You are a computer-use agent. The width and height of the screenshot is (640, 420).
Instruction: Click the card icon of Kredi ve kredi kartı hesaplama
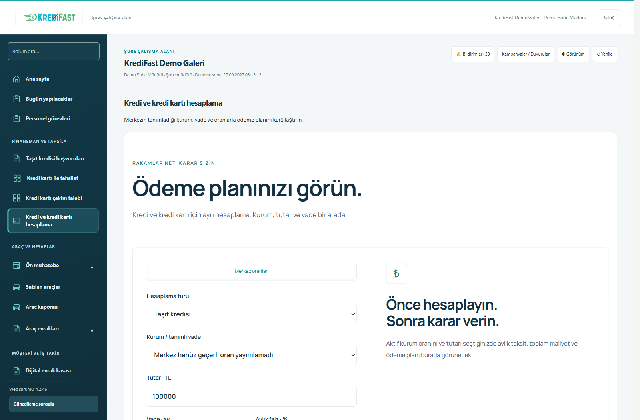tap(16, 220)
